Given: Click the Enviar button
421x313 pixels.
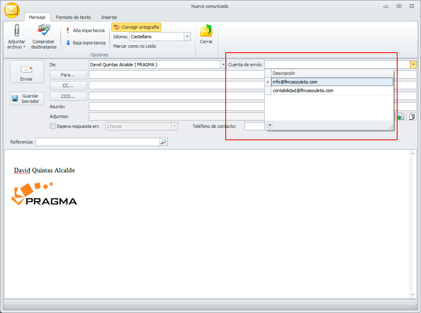Looking at the screenshot, I should [x=27, y=72].
